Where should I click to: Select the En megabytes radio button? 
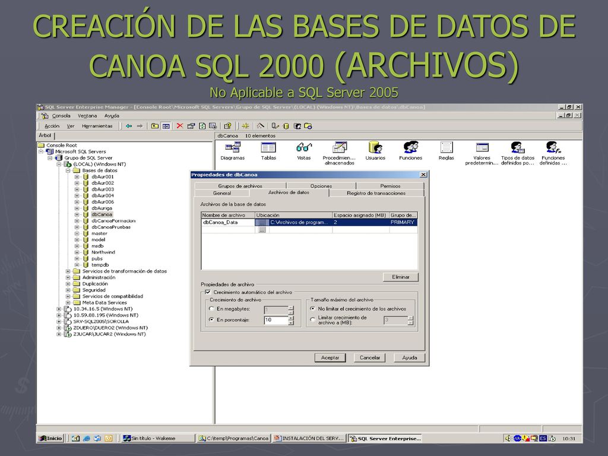(211, 309)
